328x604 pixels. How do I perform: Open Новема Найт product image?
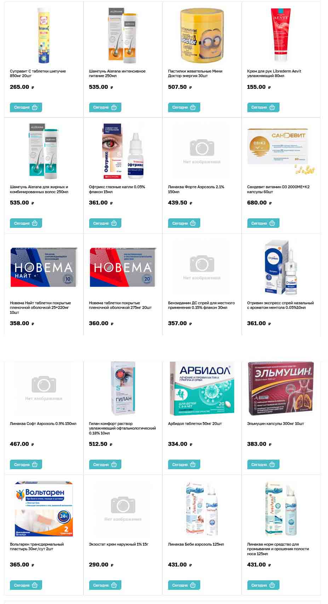pyautogui.click(x=44, y=267)
